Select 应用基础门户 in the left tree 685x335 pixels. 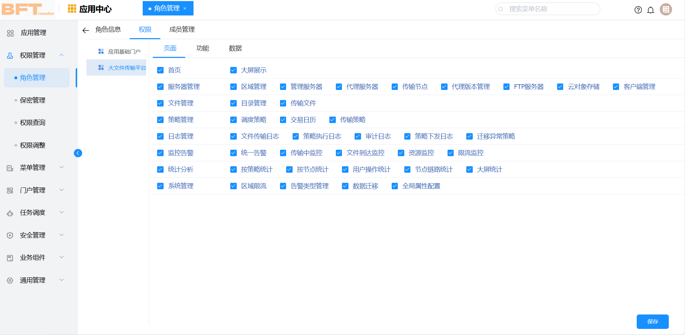(124, 51)
